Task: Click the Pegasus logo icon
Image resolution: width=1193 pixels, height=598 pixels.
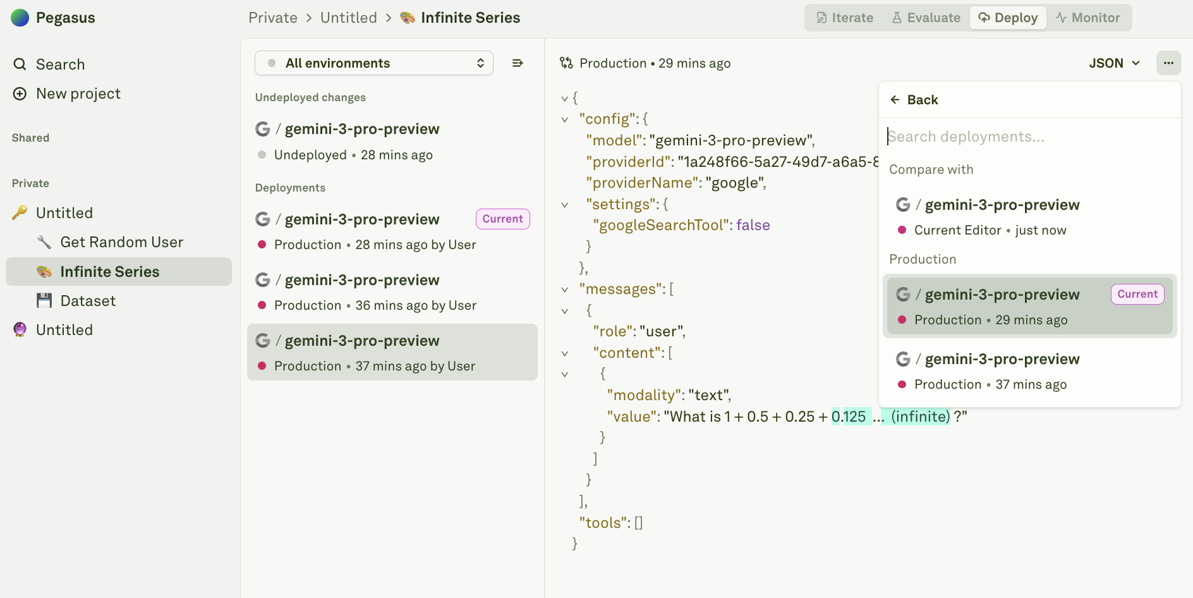Action: point(20,18)
